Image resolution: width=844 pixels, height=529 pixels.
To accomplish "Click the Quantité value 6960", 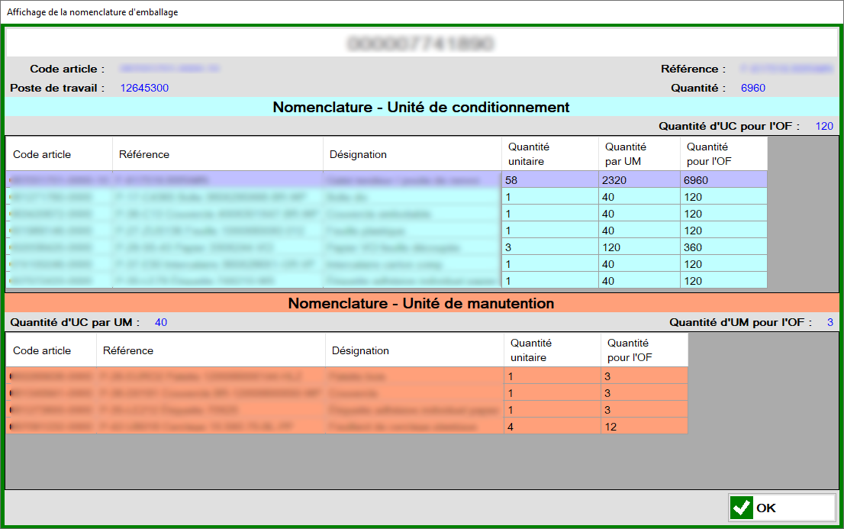I will click(x=753, y=87).
